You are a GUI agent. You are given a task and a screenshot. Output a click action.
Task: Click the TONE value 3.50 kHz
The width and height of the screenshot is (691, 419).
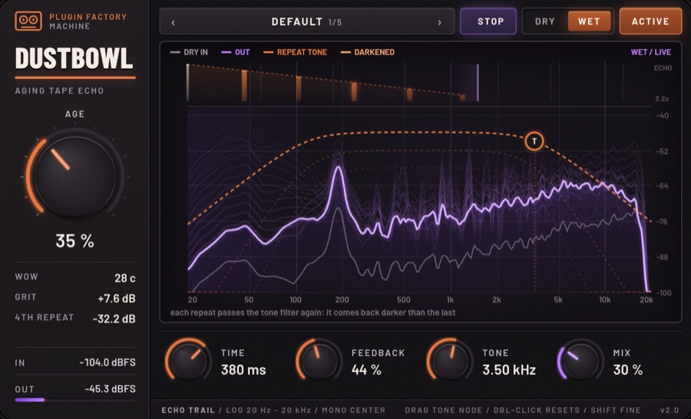(x=509, y=370)
